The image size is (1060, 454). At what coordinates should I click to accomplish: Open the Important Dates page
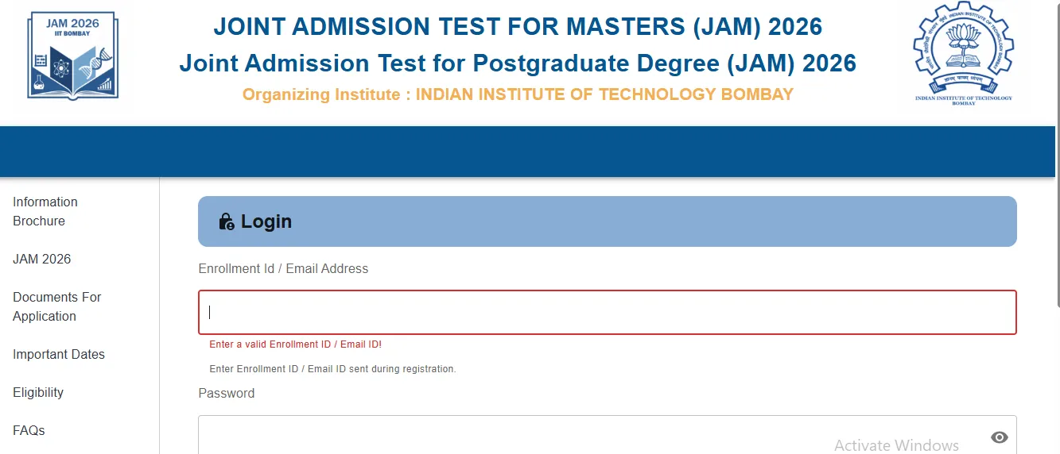pyautogui.click(x=59, y=354)
